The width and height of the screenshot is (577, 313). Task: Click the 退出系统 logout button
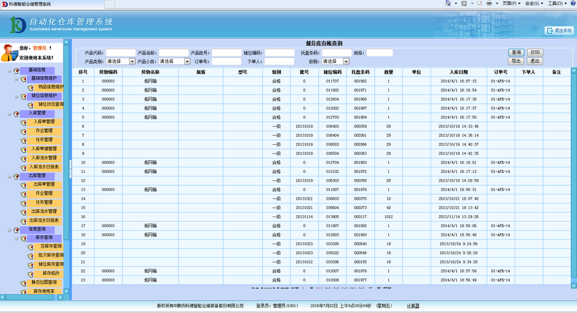click(560, 30)
